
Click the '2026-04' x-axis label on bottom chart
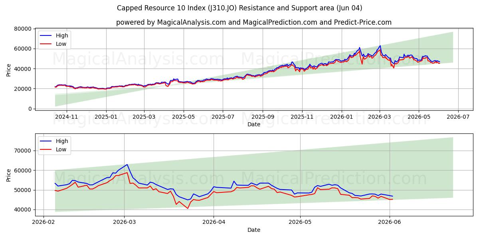214,222
